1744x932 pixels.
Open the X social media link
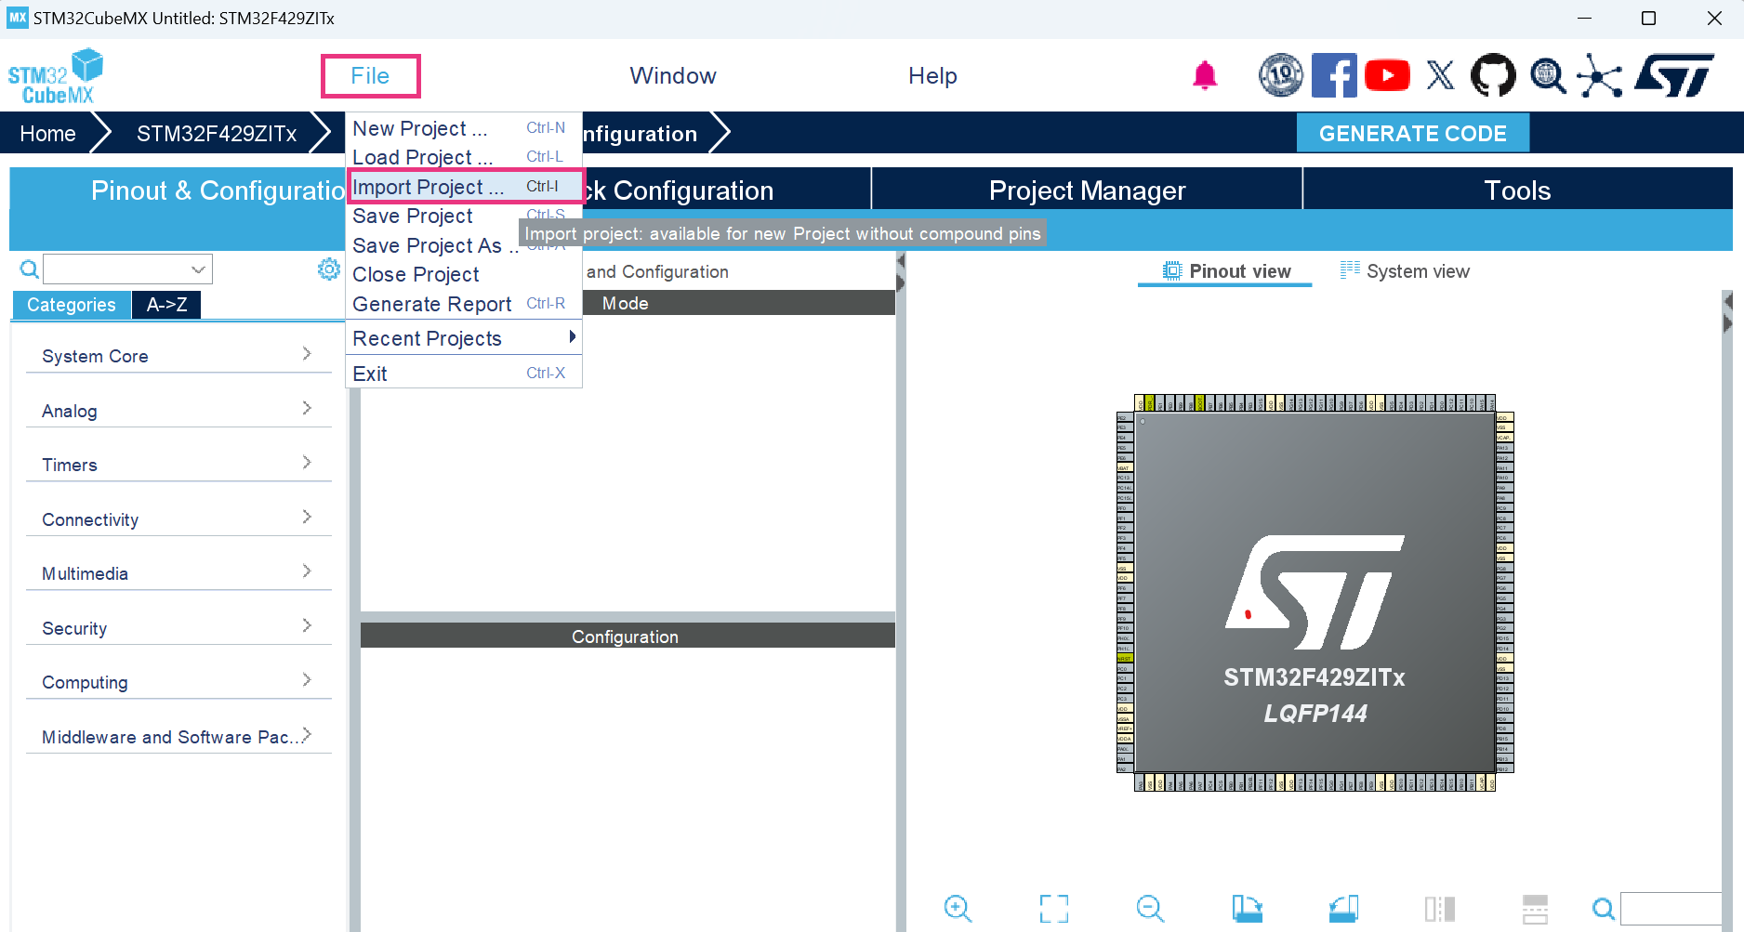click(x=1440, y=75)
